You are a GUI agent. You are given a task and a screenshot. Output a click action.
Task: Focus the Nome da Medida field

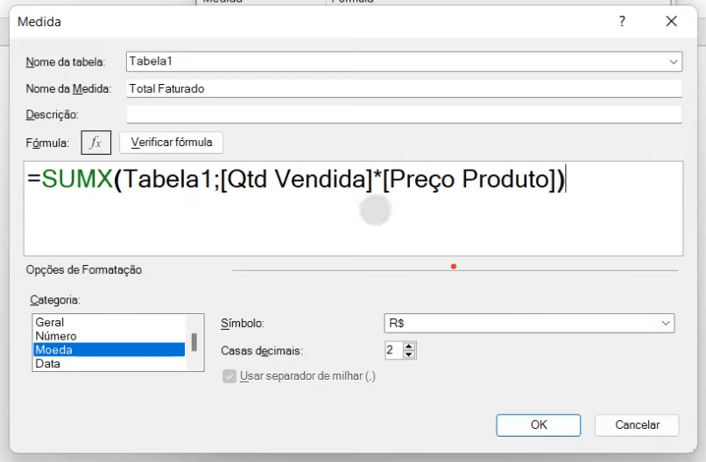click(x=404, y=88)
